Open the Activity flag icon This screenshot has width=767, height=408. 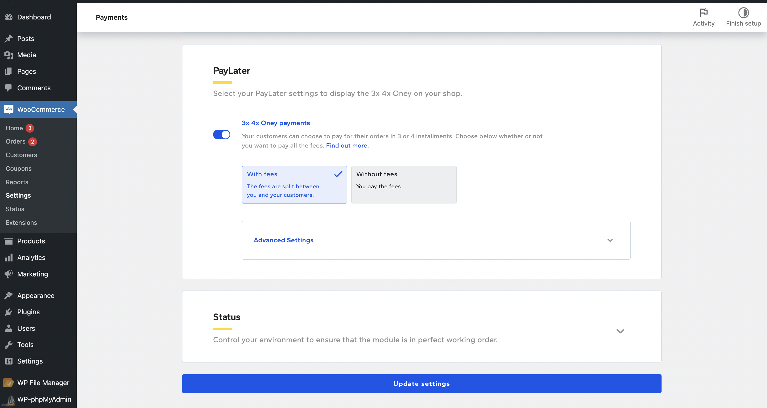tap(704, 13)
